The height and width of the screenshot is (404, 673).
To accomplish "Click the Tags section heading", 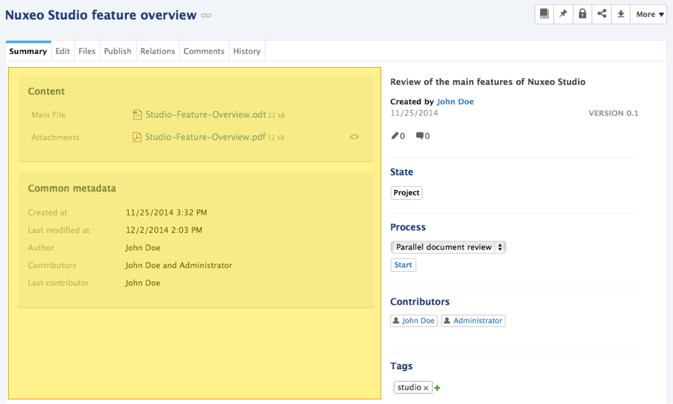I will (402, 366).
